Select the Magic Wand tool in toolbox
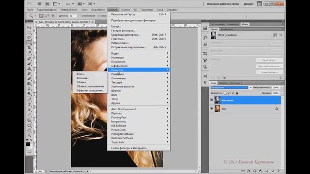The image size is (310, 174). (29, 43)
